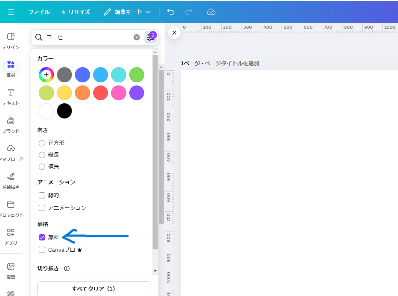
Task: Clear the search text with the x icon
Action: click(137, 37)
